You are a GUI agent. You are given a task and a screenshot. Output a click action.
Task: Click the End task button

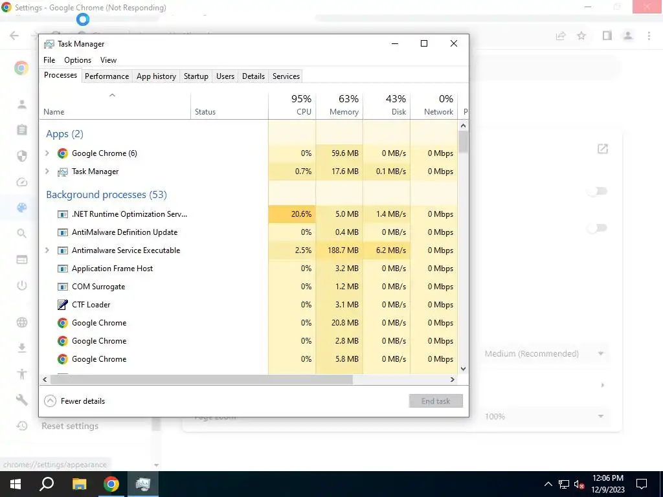(436, 401)
